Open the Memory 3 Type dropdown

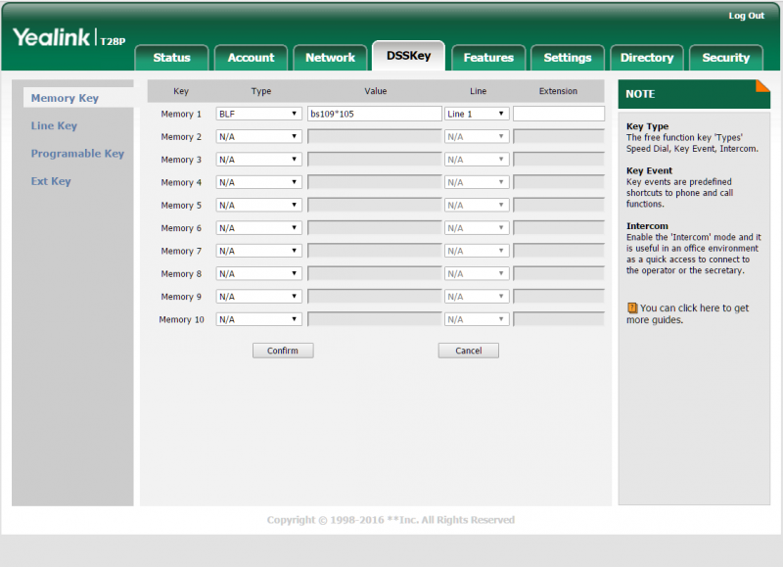(x=258, y=160)
